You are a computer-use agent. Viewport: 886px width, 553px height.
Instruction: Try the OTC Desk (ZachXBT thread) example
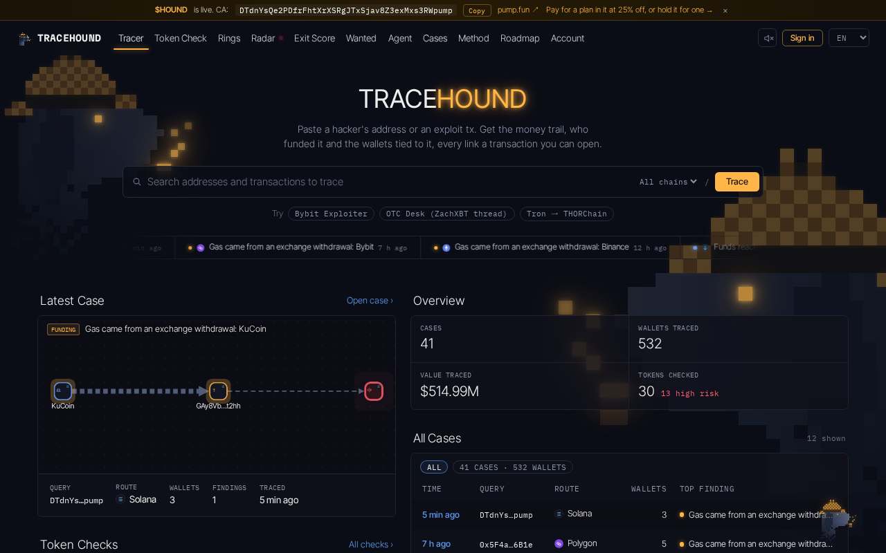point(447,214)
